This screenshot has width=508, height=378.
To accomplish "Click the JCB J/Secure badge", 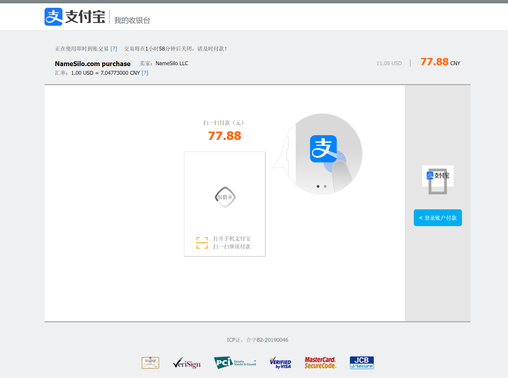I will [362, 363].
